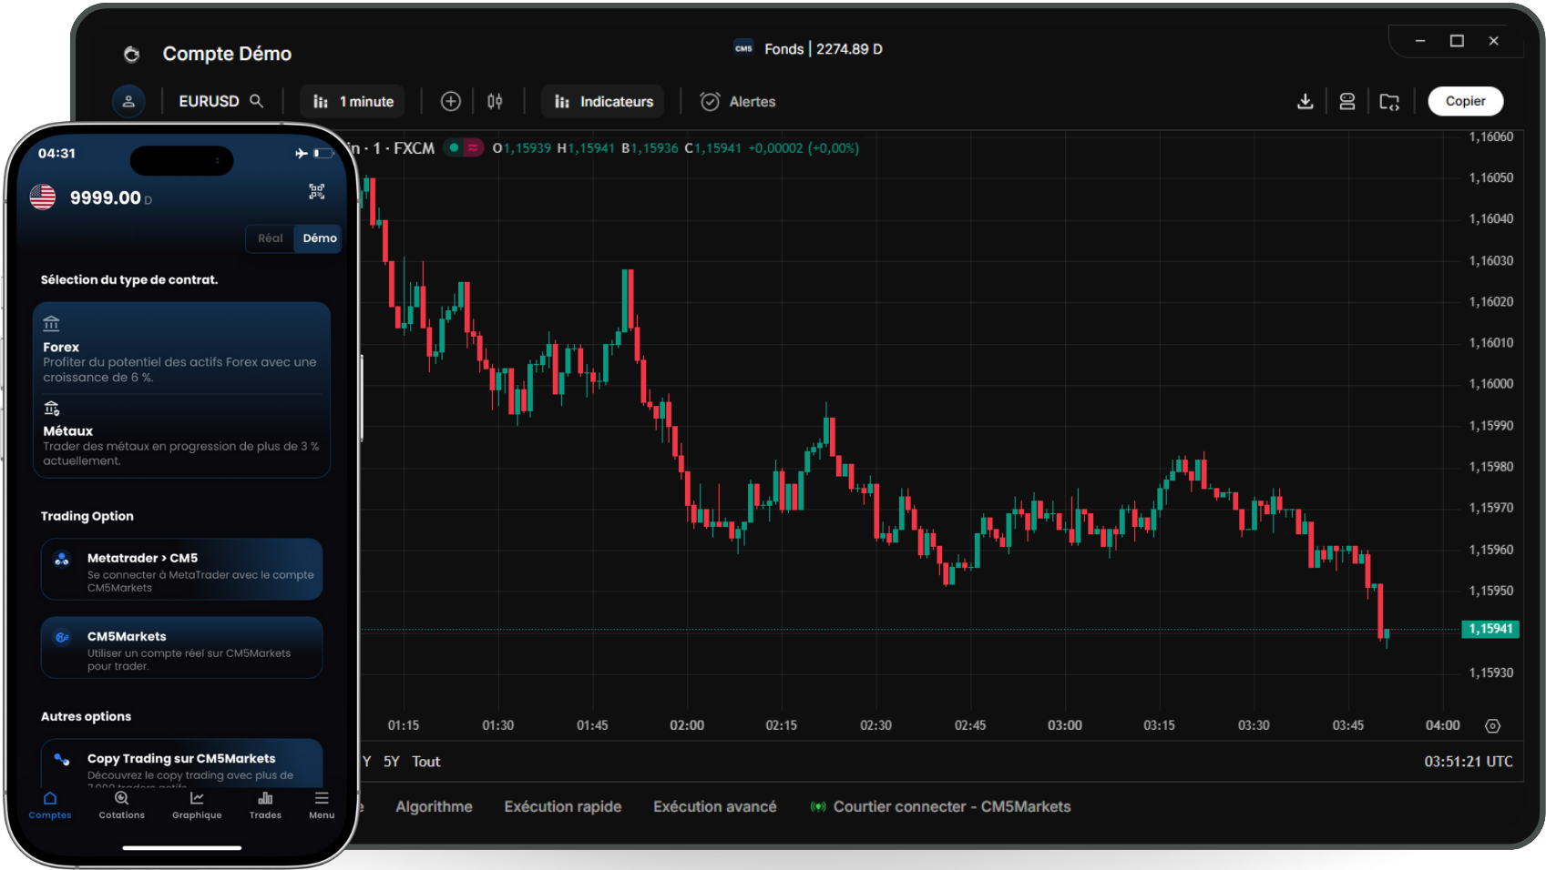Viewport: 1546px width, 870px height.
Task: Select the Tout time range option
Action: [425, 761]
